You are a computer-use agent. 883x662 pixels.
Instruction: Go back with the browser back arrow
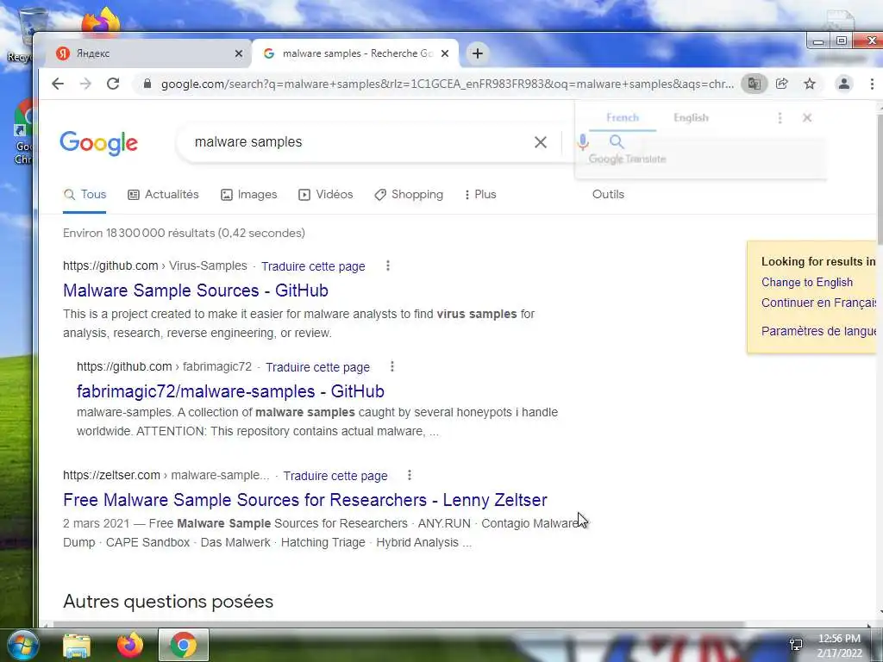[58, 84]
